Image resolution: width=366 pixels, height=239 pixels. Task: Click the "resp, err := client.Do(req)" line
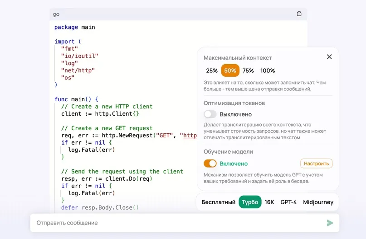pyautogui.click(x=107, y=178)
